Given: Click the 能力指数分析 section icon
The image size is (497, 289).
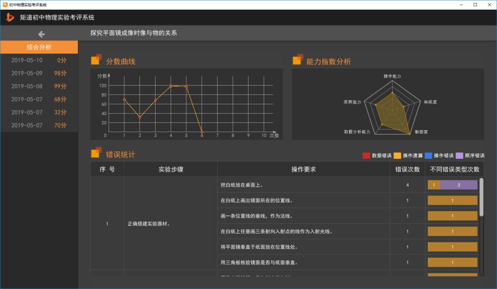Looking at the screenshot, I should (298, 59).
